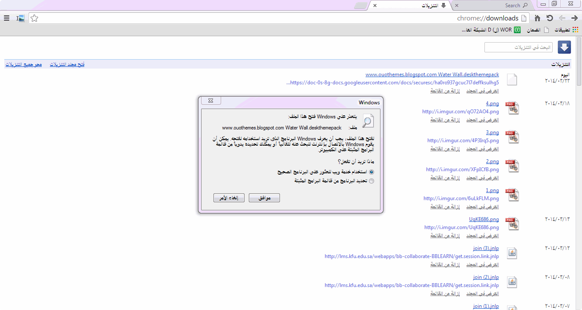Open the تطبيقات apps bookmark

(x=566, y=30)
